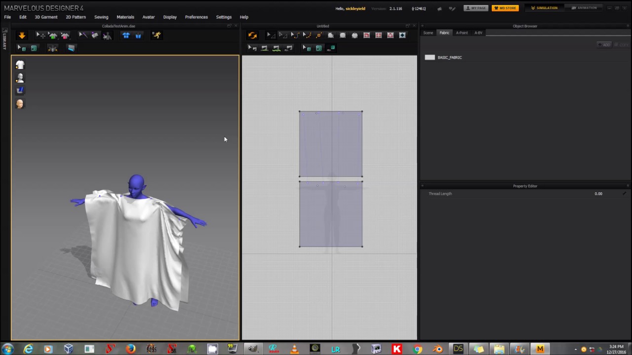Toggle avatar head icon in 3D view
This screenshot has height=355, width=632.
[x=20, y=104]
